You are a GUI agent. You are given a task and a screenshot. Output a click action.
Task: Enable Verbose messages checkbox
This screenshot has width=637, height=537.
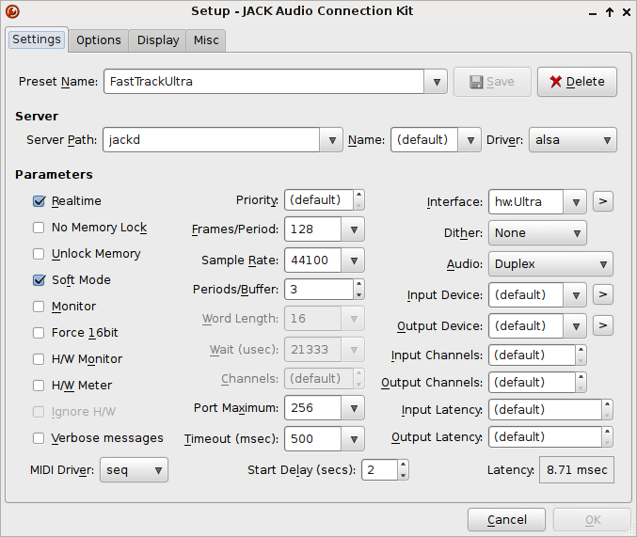tap(40, 438)
